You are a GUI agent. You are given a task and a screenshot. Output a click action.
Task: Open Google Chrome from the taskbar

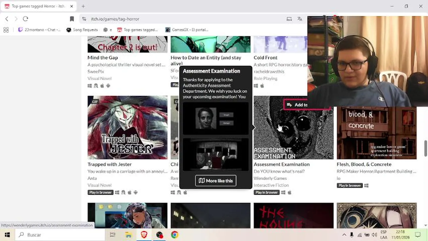click(174, 235)
